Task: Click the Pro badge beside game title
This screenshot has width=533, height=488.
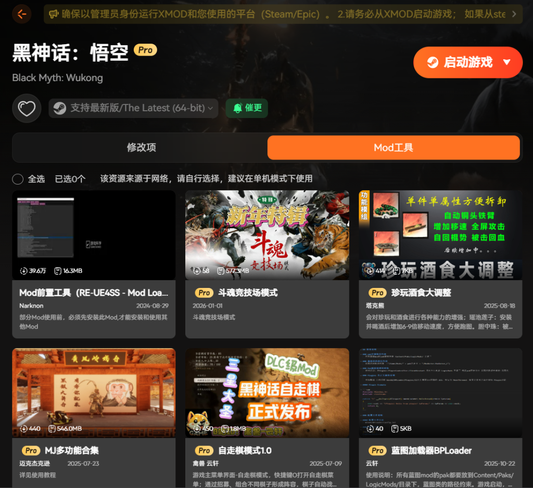Action: coord(145,50)
